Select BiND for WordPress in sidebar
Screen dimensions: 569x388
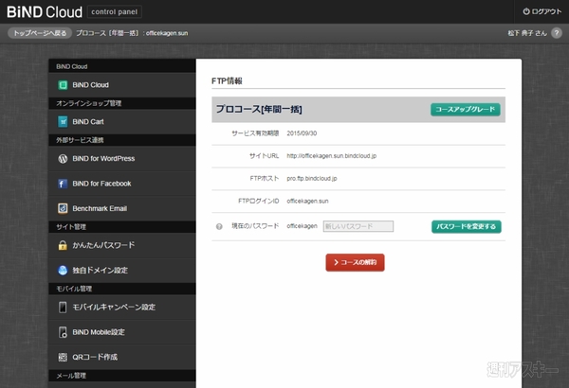pos(122,159)
